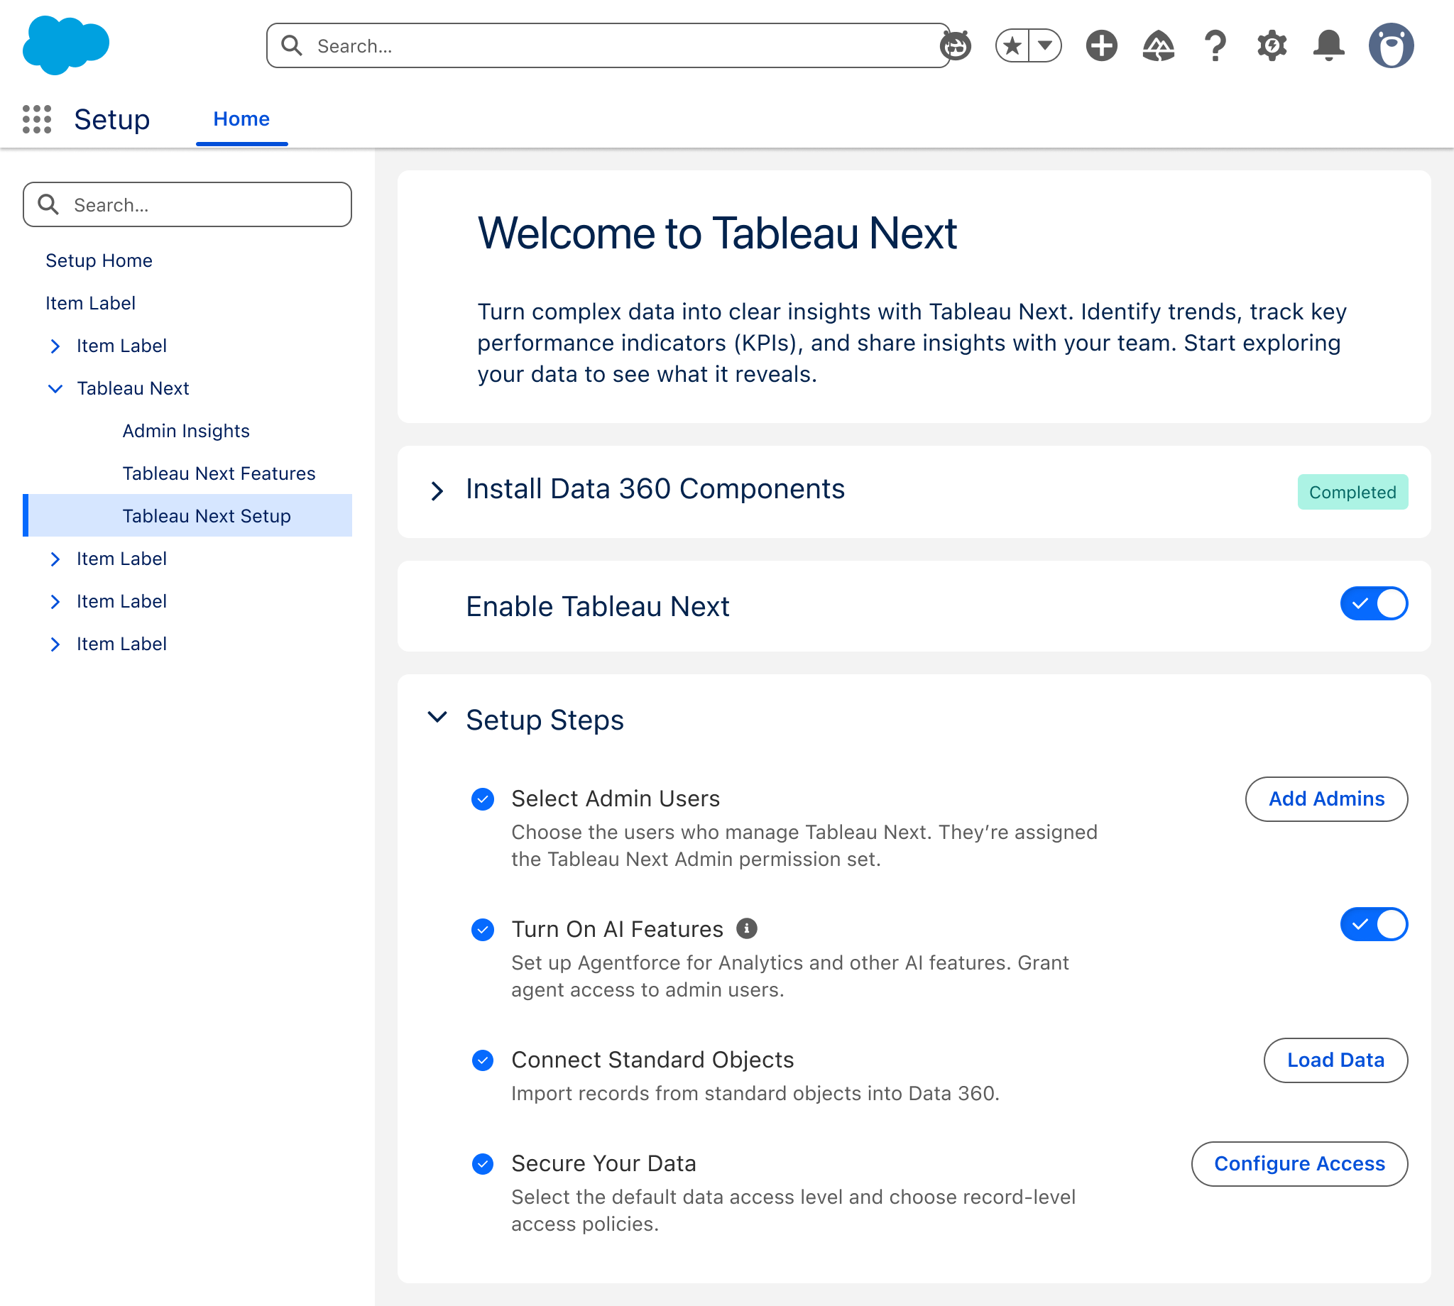
Task: Click the Install Data 360 Components title
Action: click(x=655, y=489)
